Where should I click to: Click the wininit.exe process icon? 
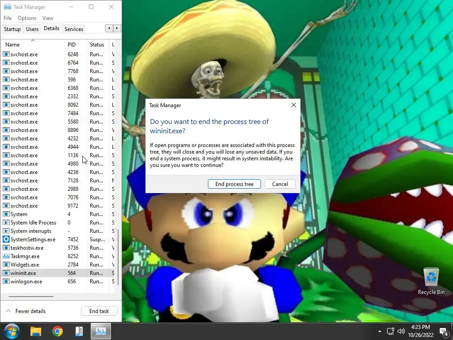[x=6, y=273]
